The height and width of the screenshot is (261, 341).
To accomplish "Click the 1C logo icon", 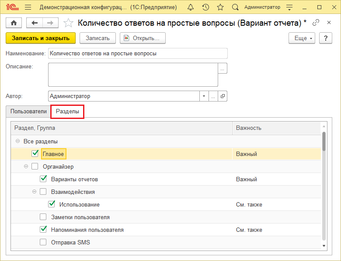I will tap(12, 7).
